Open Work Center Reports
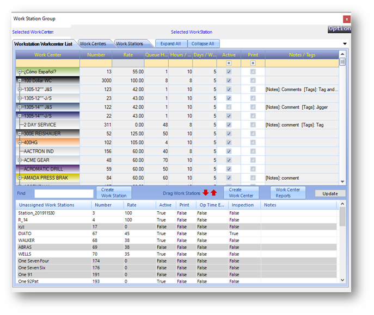This screenshot has height=315, width=374. point(287,193)
